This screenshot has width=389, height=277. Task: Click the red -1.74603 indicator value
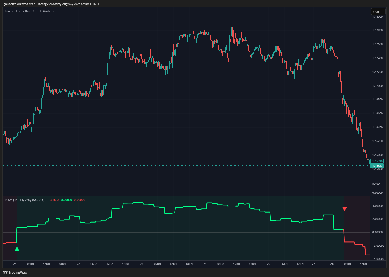[x=53, y=200]
